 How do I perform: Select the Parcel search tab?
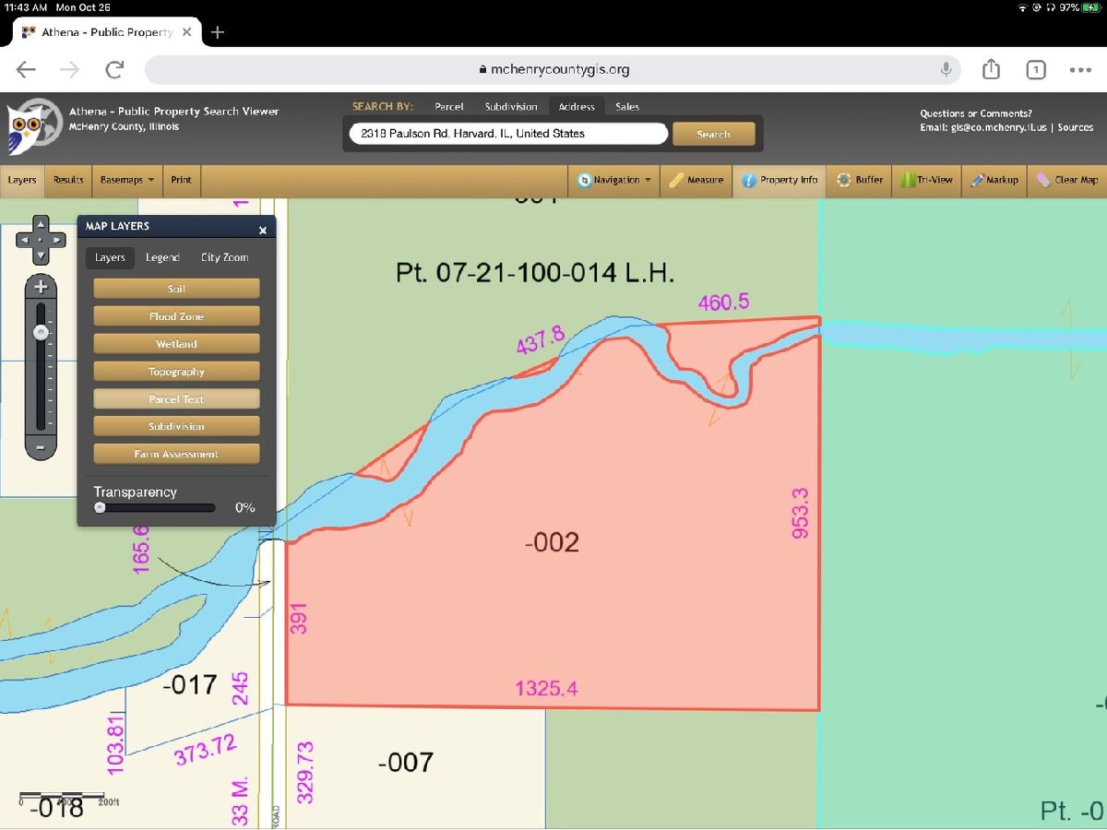click(x=449, y=107)
